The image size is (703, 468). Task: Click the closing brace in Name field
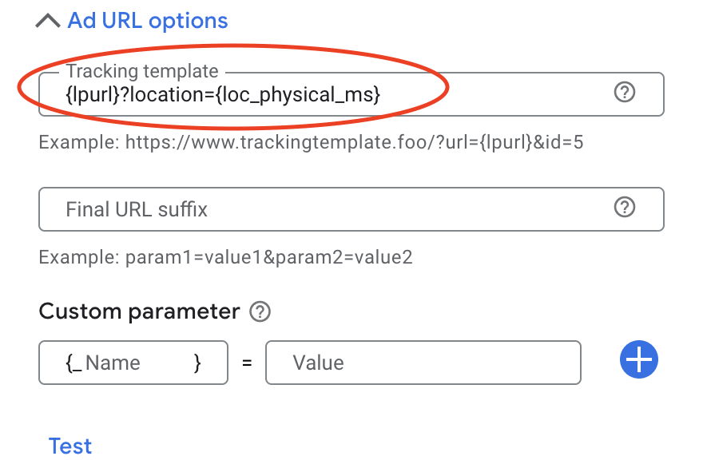197,363
